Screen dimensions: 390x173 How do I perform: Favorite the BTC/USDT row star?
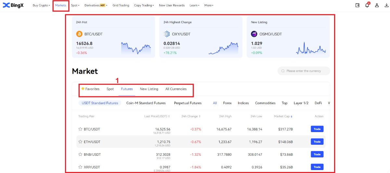(x=80, y=129)
